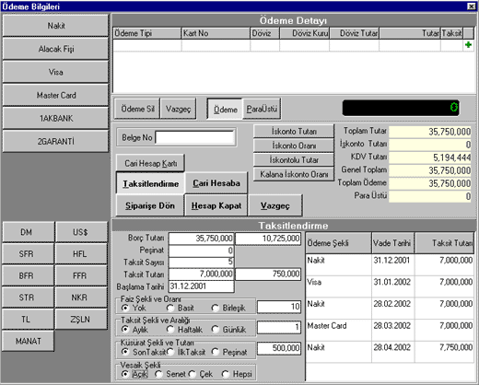Choose STR currency button
This screenshot has width=479, height=385.
(x=29, y=297)
